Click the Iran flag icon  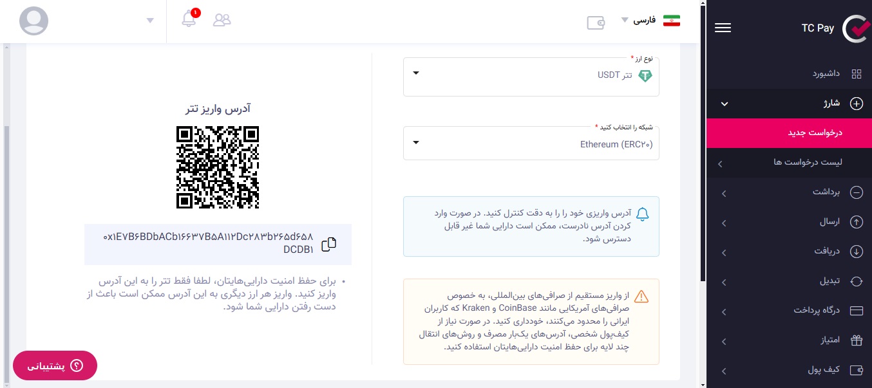[x=672, y=20]
